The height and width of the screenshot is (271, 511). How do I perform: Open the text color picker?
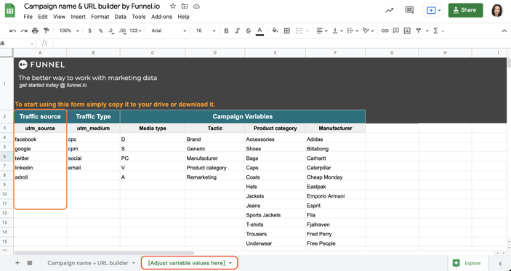pos(259,31)
